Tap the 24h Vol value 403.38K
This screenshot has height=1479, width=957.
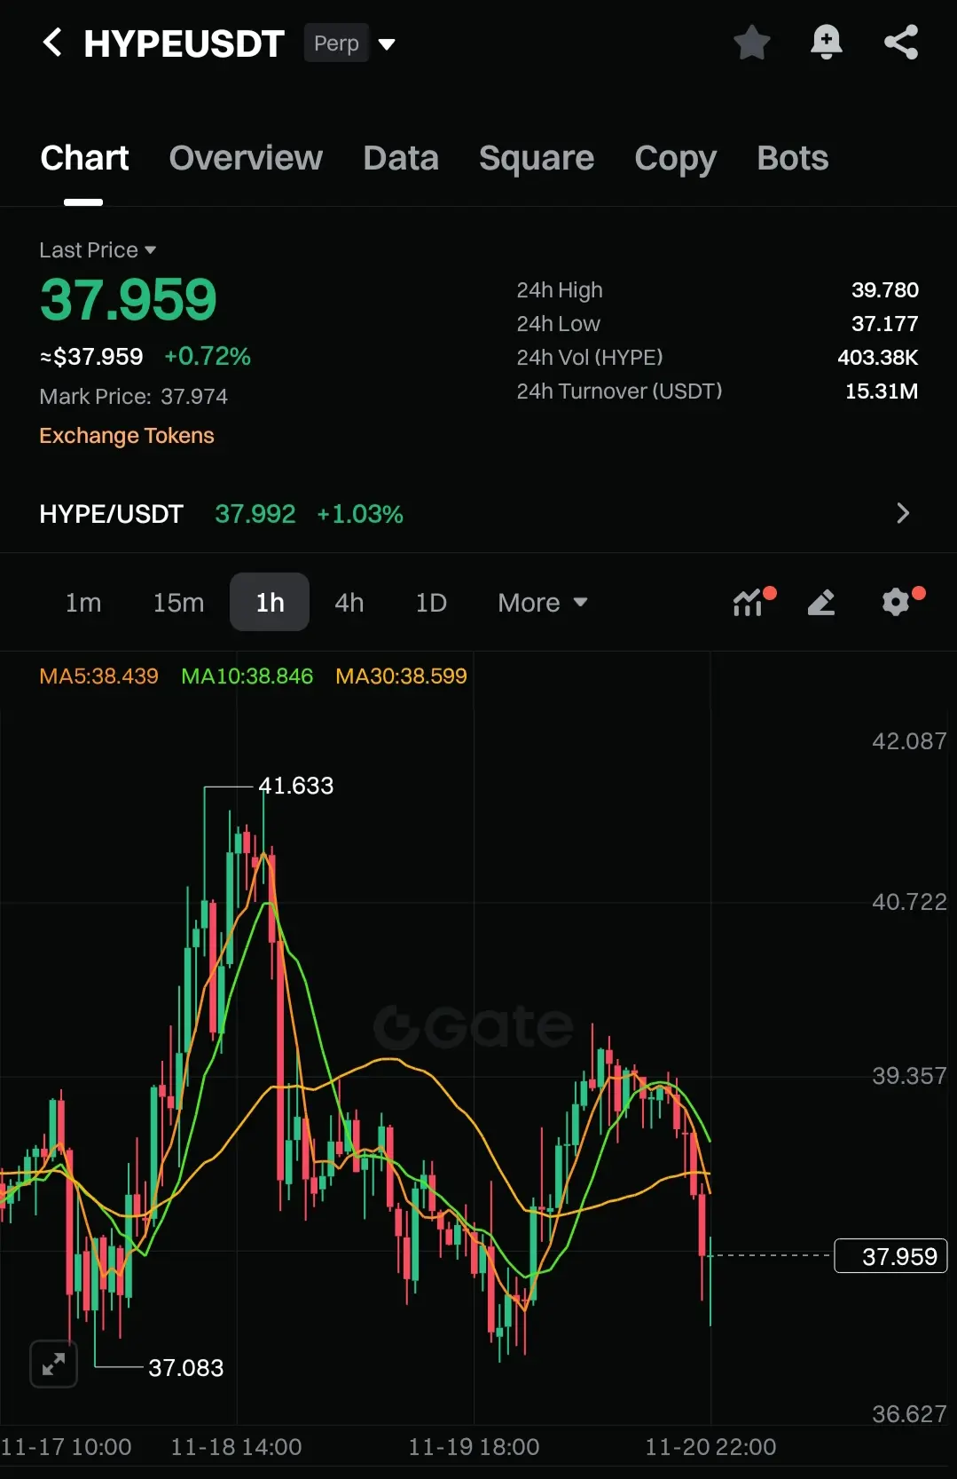tap(878, 358)
